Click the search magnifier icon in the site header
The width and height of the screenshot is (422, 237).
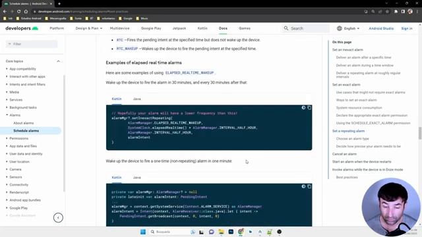pyautogui.click(x=286, y=28)
